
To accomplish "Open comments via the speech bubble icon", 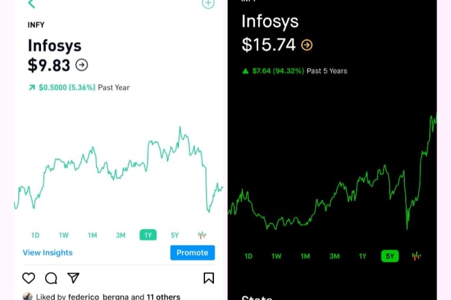I will [x=51, y=278].
